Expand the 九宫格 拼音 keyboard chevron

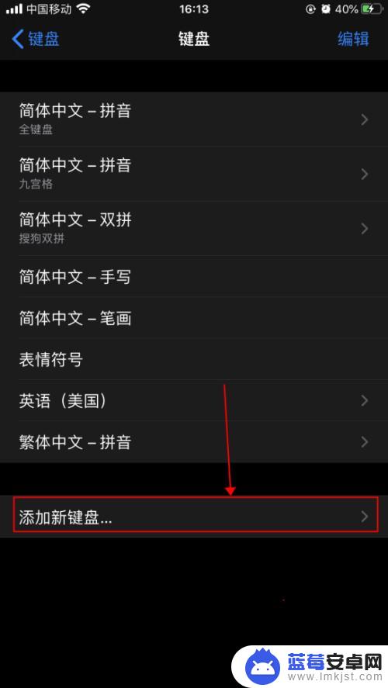(364, 175)
